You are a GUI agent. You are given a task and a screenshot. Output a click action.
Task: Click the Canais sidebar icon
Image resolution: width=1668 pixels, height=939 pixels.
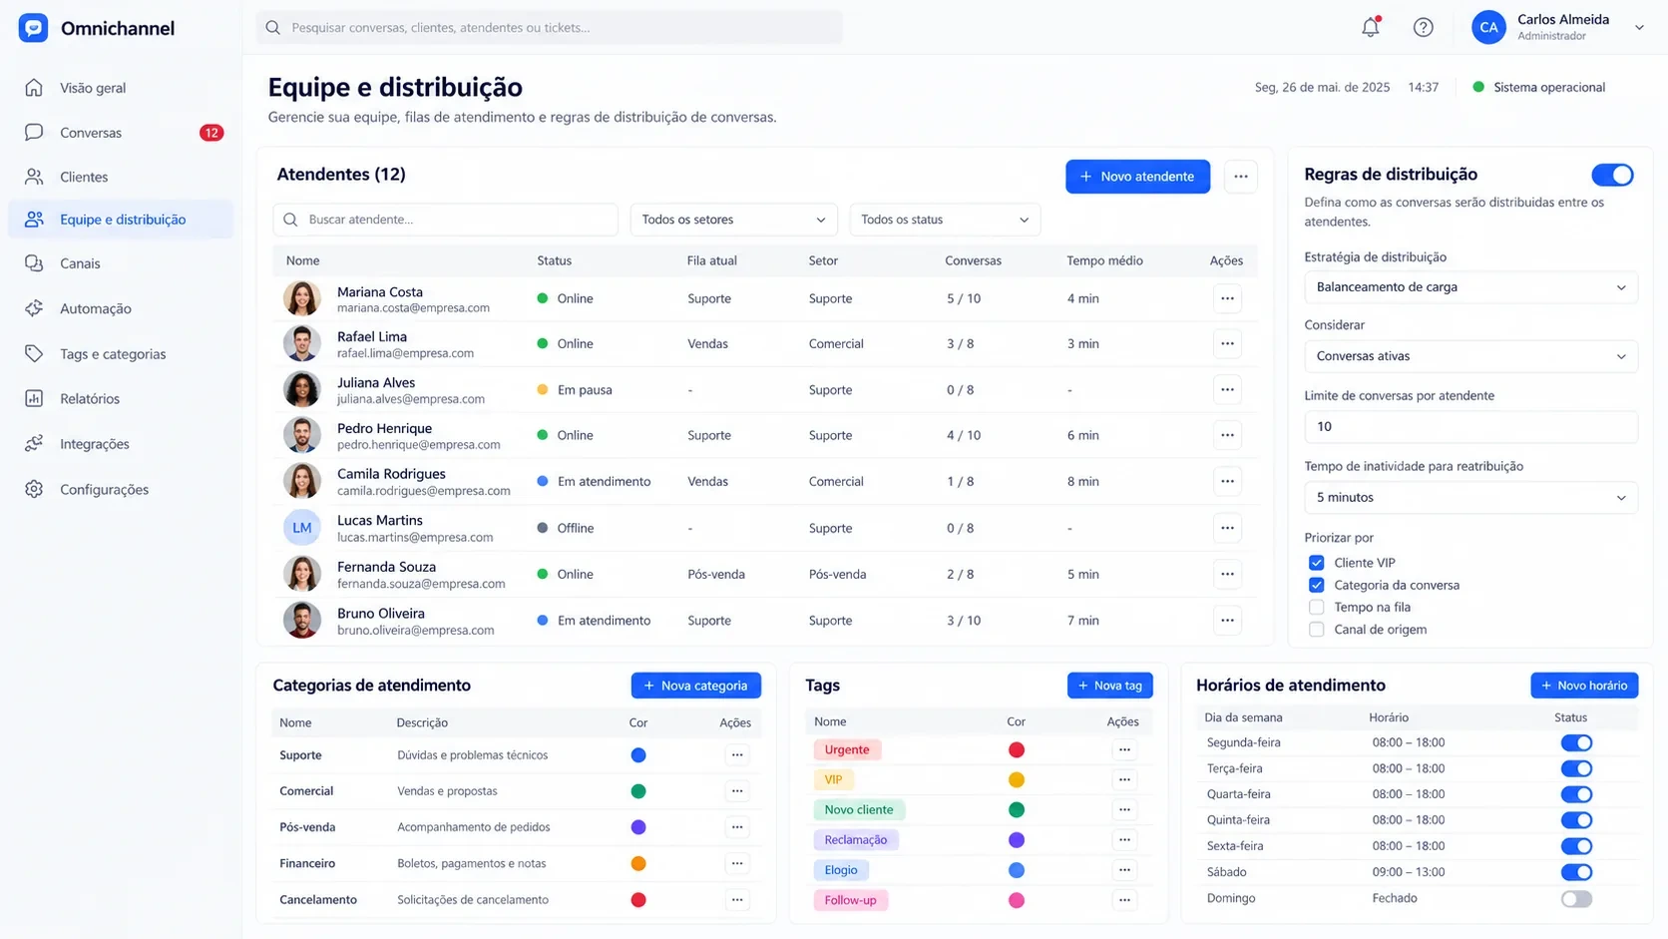pos(34,263)
